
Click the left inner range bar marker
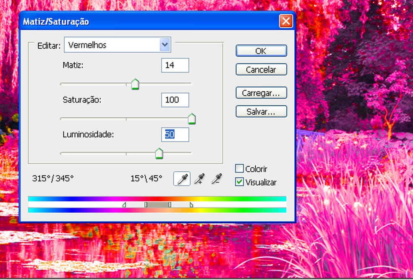146,205
